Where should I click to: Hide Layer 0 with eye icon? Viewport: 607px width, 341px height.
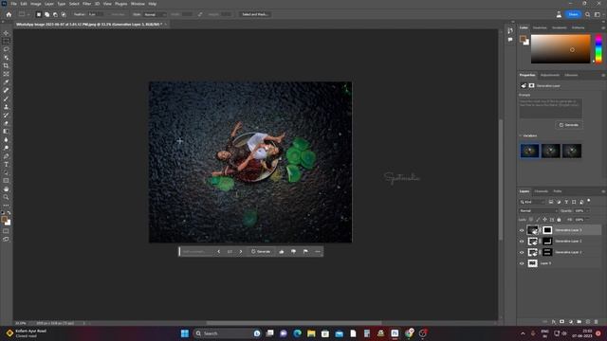coord(522,263)
